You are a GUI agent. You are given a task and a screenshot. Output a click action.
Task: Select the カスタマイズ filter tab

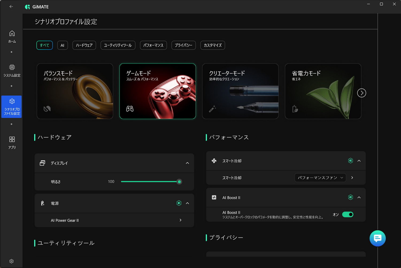(213, 45)
